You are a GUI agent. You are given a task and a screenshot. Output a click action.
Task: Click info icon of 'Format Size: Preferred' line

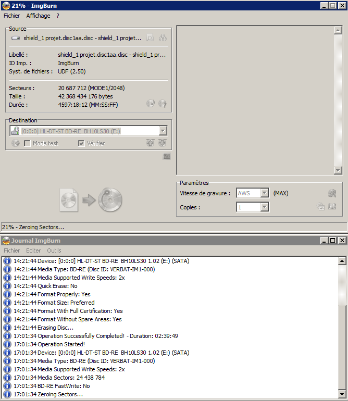7,303
